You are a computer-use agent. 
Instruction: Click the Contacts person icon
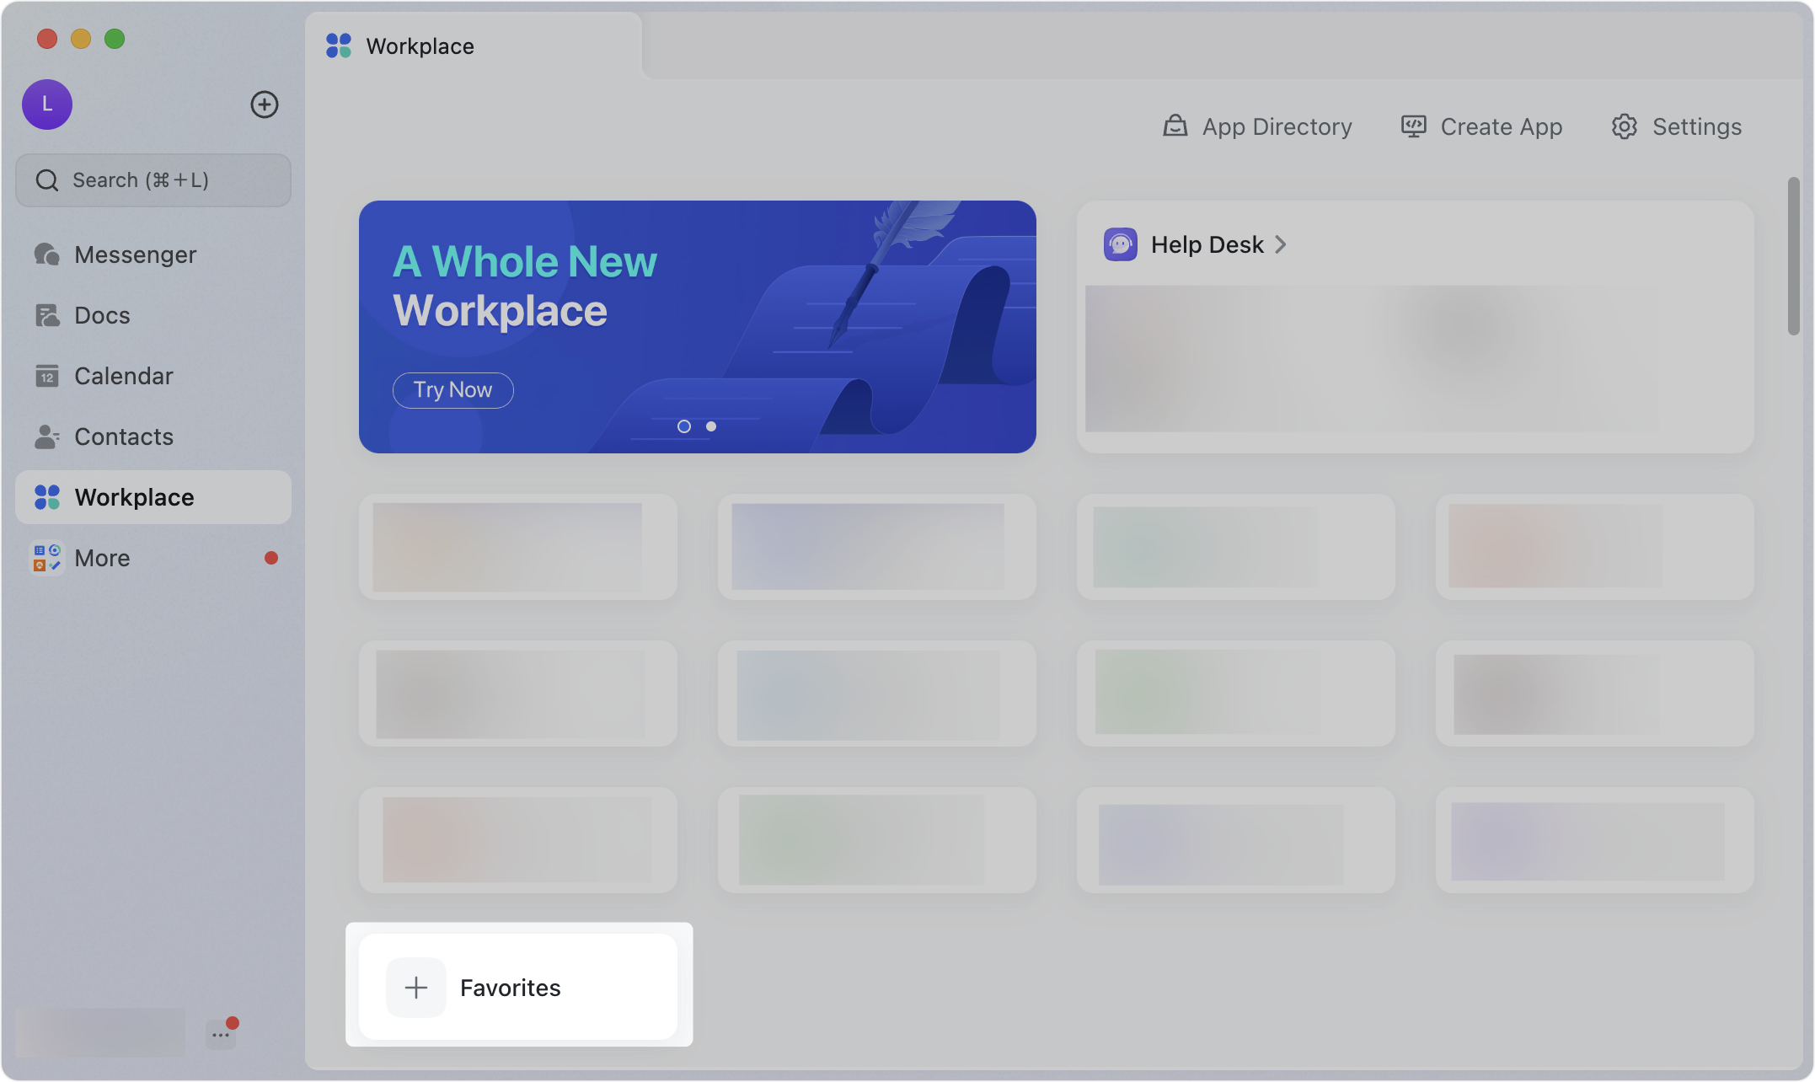tap(47, 437)
